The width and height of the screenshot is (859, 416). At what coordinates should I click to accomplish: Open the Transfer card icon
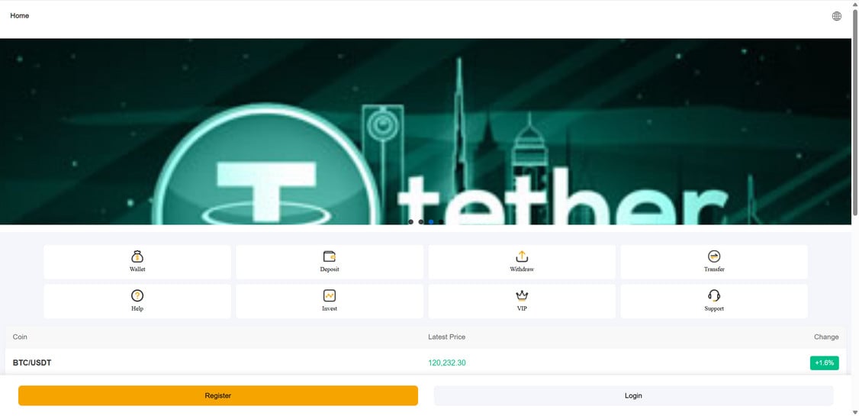pyautogui.click(x=714, y=256)
